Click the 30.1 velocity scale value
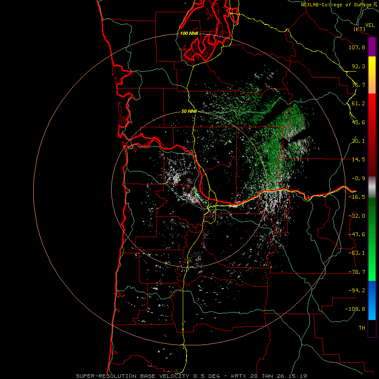This screenshot has width=379, height=379. click(358, 141)
